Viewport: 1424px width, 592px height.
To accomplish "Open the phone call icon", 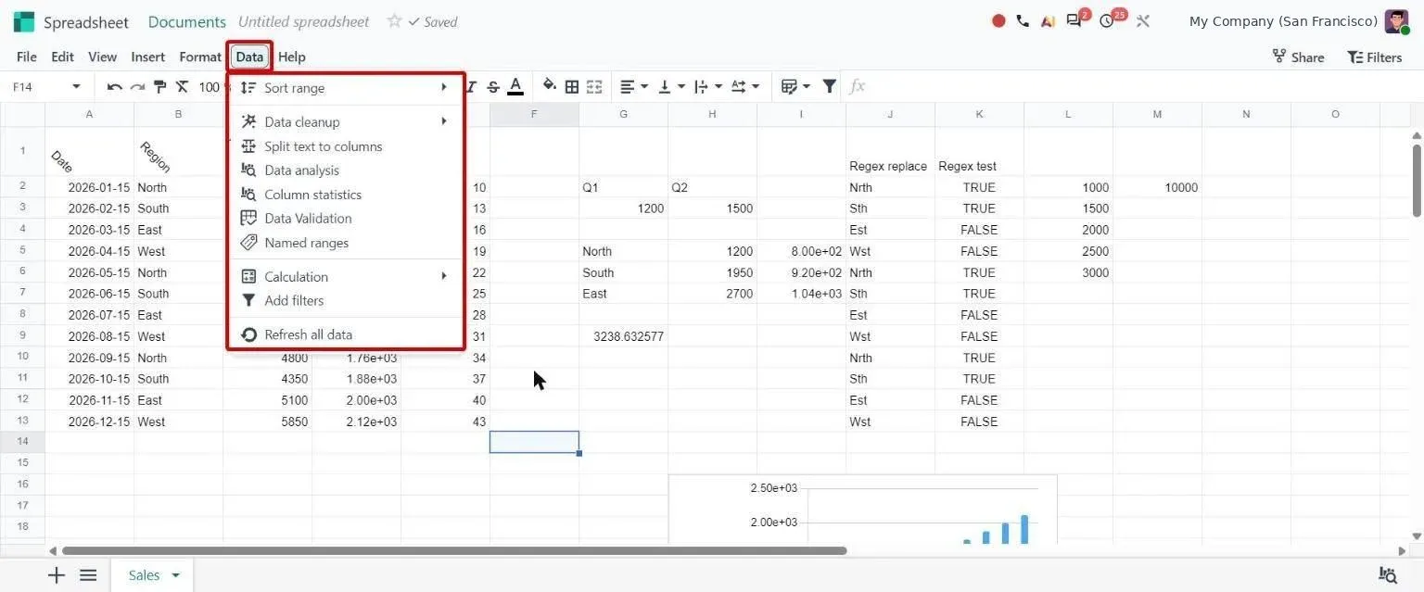I will 1023,21.
